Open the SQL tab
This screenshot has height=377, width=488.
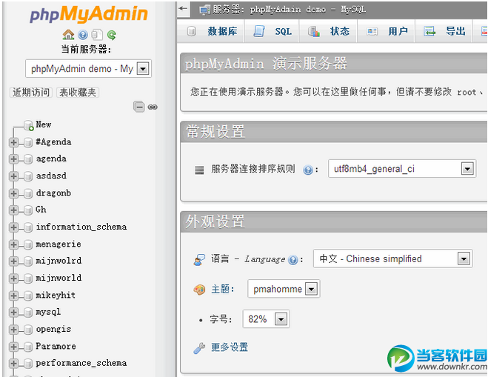[x=273, y=31]
